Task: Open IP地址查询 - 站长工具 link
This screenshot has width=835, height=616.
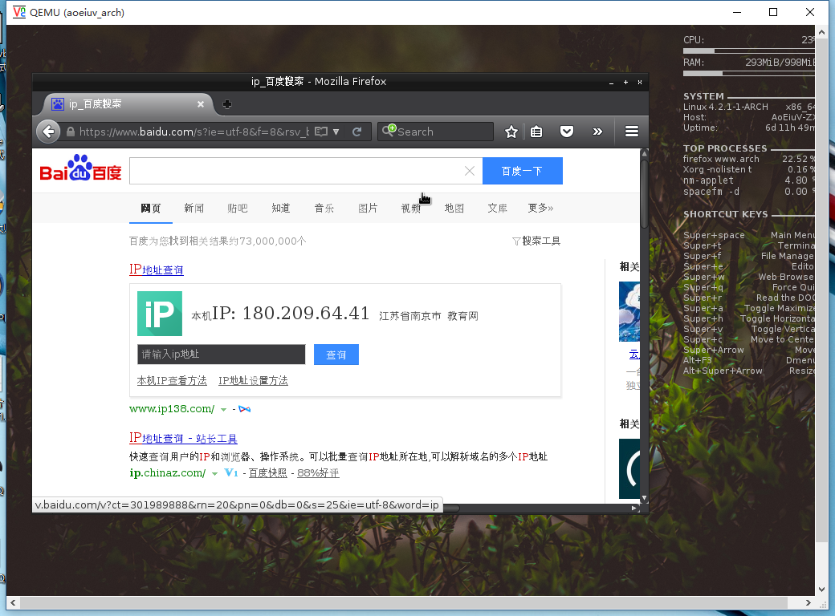Action: [183, 438]
